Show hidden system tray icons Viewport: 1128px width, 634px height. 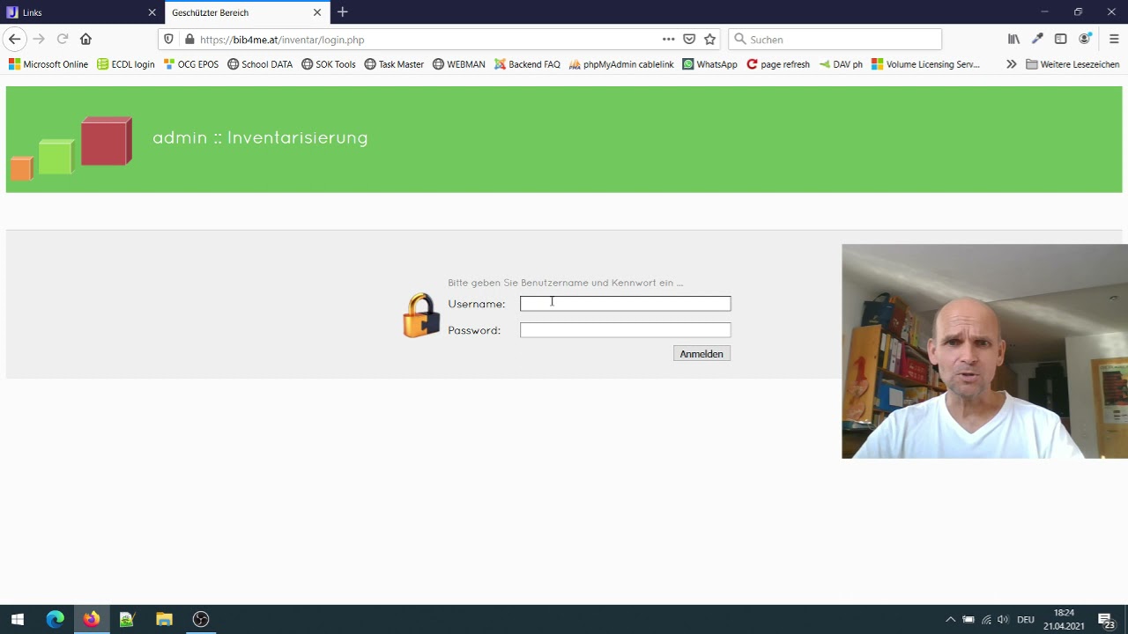tap(950, 620)
